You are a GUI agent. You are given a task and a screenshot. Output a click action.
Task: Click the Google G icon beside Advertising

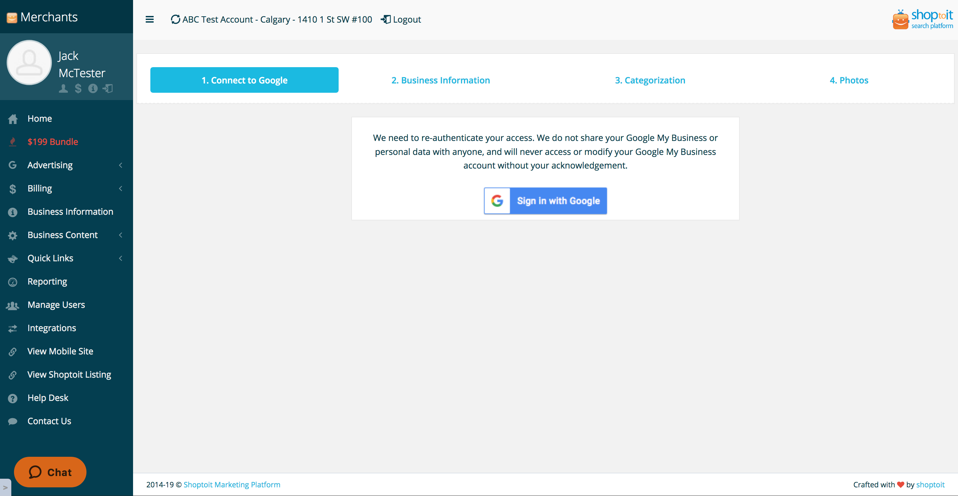point(13,165)
